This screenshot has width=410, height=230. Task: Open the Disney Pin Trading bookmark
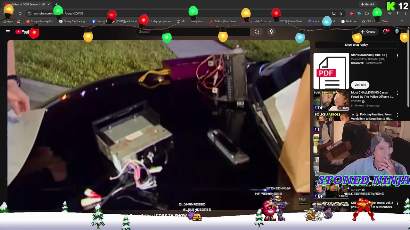tap(73, 21)
